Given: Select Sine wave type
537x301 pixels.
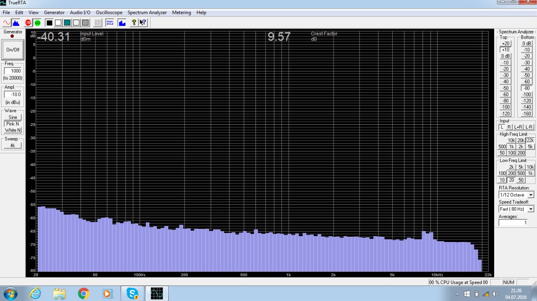Looking at the screenshot, I should (13, 117).
